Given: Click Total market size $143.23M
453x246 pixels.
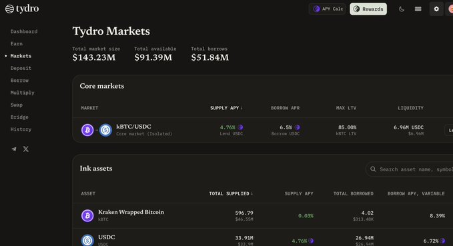Looking at the screenshot, I should tap(94, 57).
